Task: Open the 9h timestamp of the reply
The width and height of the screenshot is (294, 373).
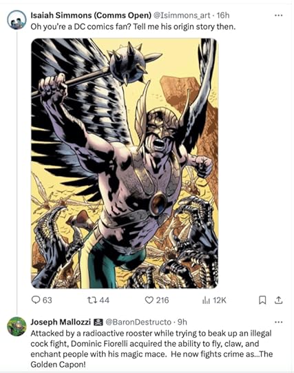Action: (x=182, y=322)
